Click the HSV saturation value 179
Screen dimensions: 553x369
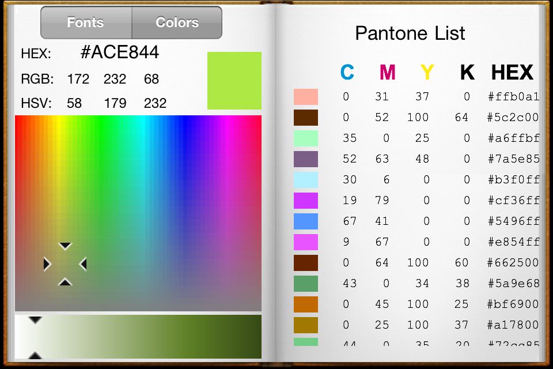click(115, 103)
